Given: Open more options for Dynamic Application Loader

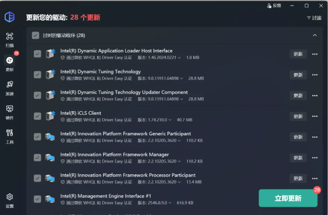Looking at the screenshot, I should [315, 54].
